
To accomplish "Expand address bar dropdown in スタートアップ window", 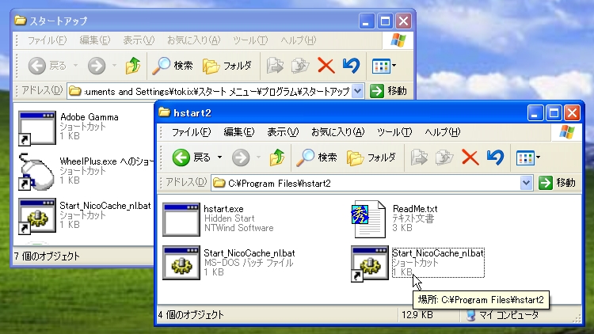I will pos(357,91).
